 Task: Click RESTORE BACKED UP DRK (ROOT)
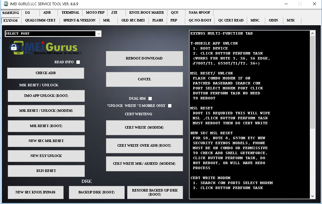click(x=155, y=192)
